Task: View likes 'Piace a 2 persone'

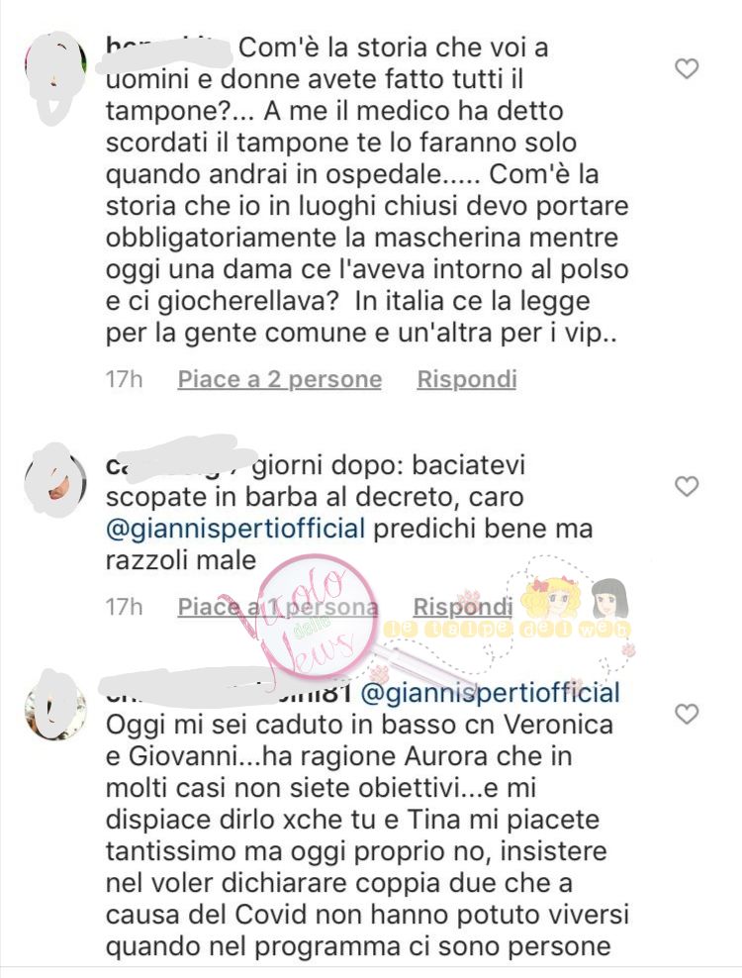Action: [279, 379]
